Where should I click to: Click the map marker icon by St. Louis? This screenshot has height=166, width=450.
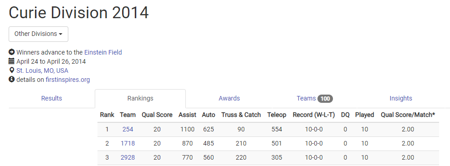[11, 70]
